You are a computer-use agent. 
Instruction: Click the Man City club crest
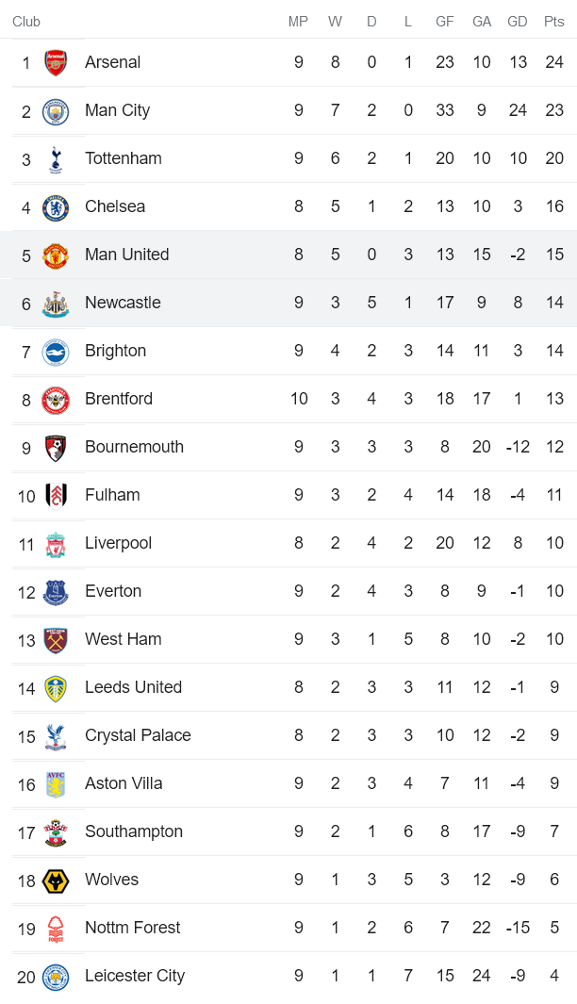click(56, 110)
